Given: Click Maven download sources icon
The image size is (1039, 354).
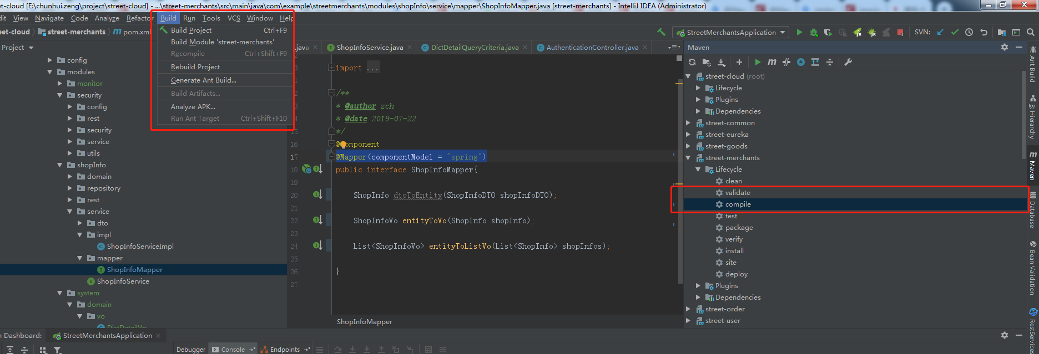Looking at the screenshot, I should [x=721, y=62].
